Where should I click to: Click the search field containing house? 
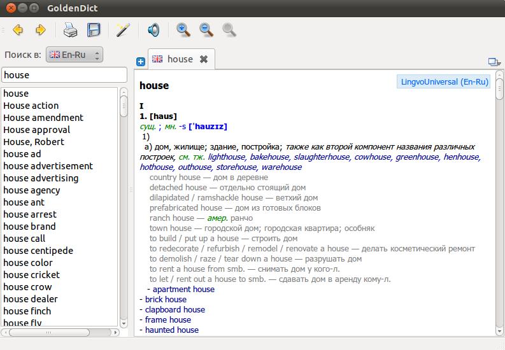64,75
